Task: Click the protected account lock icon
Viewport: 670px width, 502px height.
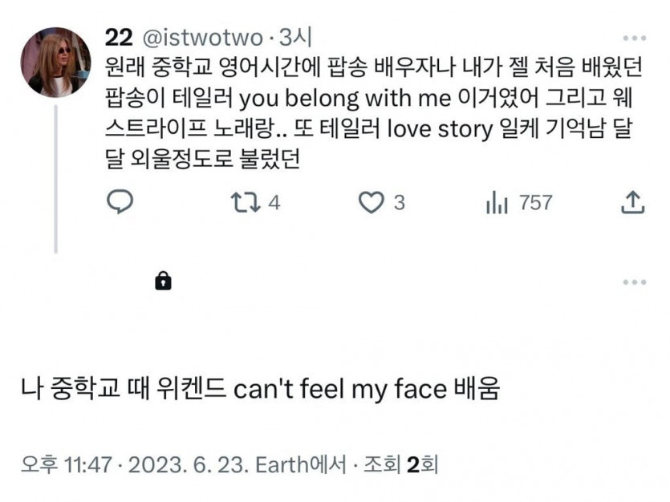Action: click(x=163, y=281)
